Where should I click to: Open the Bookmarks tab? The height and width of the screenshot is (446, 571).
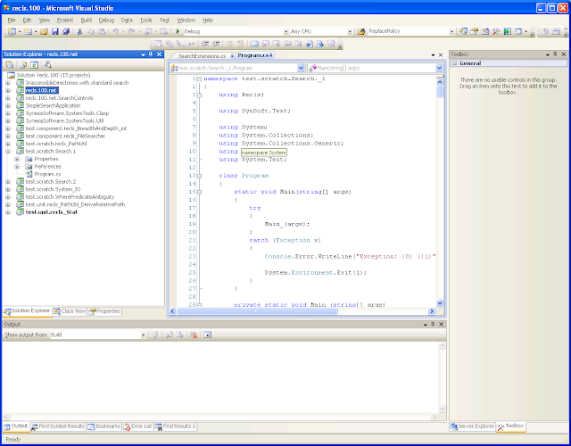click(103, 426)
